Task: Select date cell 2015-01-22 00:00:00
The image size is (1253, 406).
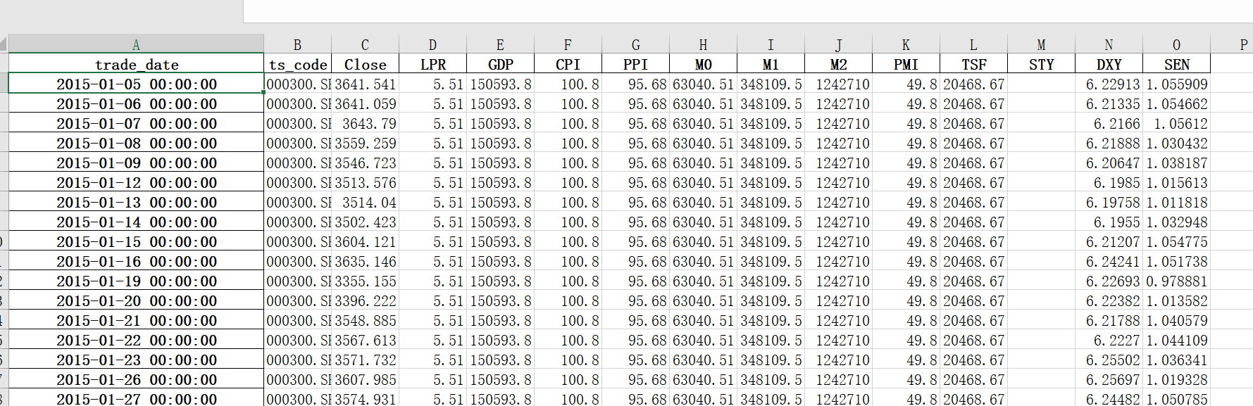Action: tap(136, 340)
